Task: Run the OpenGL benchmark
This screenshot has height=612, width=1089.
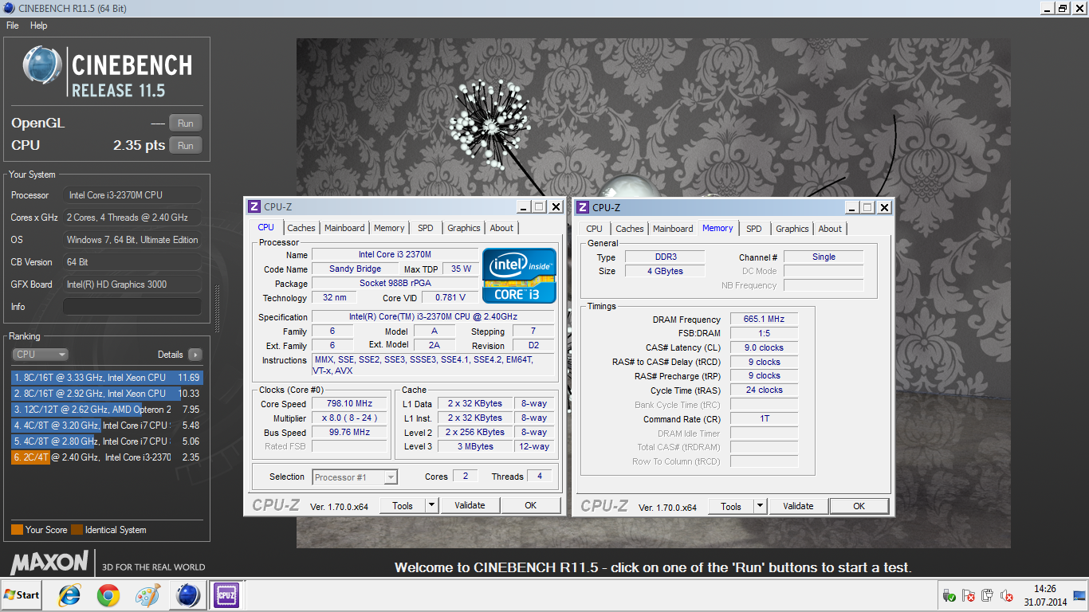Action: tap(186, 124)
